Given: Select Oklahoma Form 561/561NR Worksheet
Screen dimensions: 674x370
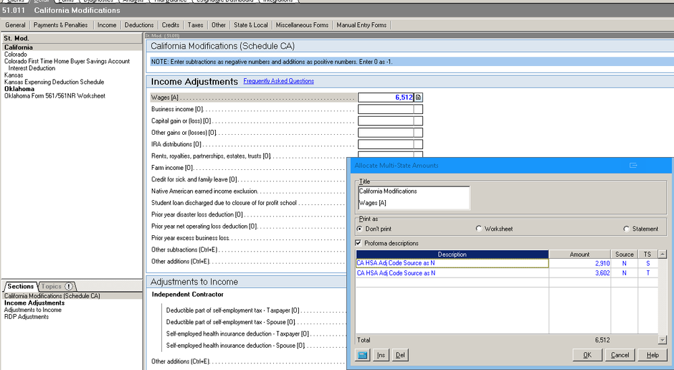Looking at the screenshot, I should (x=55, y=96).
